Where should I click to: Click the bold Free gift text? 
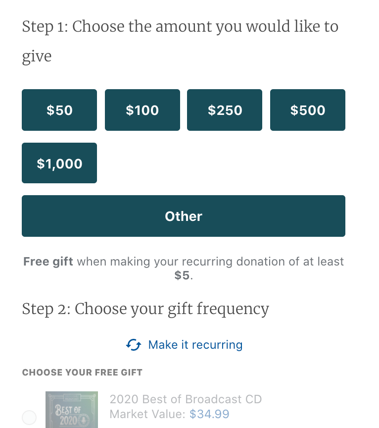coord(48,262)
